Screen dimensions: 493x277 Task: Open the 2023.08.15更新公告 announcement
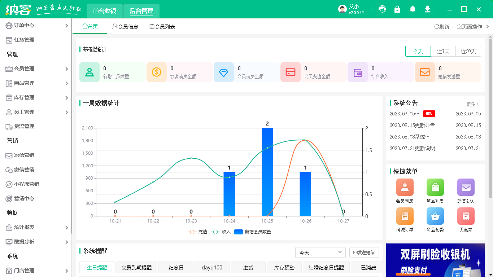412,125
